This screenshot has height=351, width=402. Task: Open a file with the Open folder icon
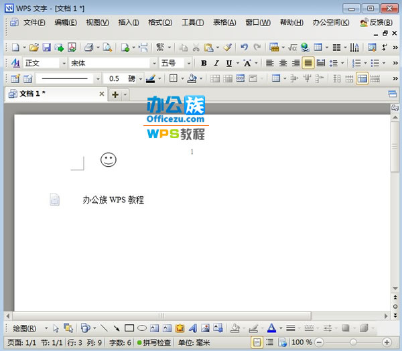[34, 48]
